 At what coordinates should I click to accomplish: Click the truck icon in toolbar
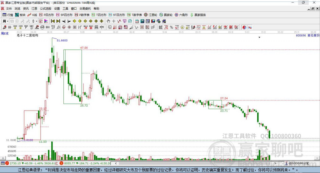coord(164,21)
